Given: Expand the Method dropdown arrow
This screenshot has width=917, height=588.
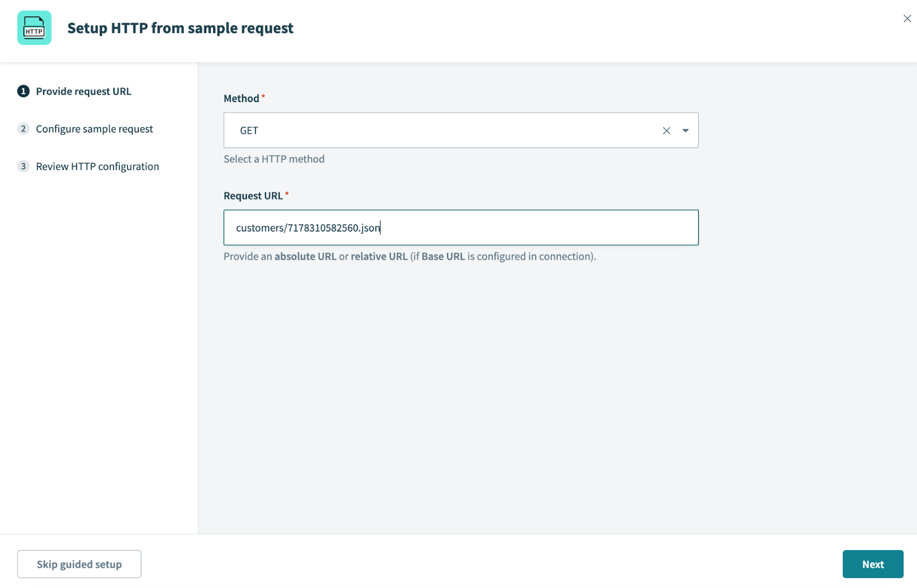Looking at the screenshot, I should [x=685, y=131].
